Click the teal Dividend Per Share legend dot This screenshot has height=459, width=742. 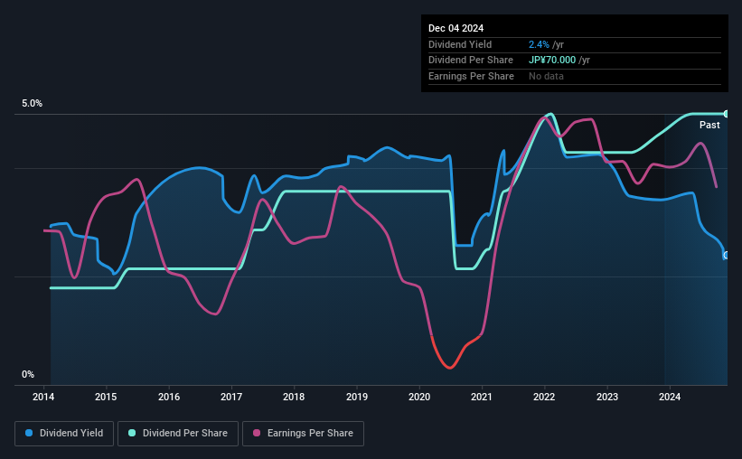(x=132, y=433)
